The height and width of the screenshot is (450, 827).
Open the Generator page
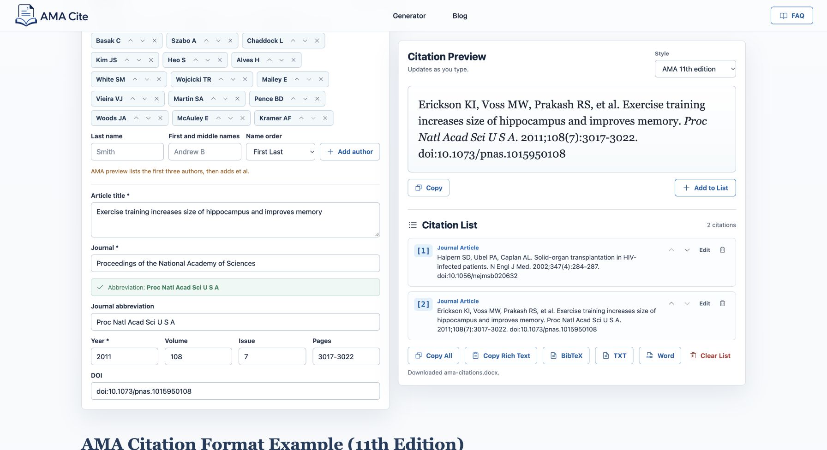(409, 16)
